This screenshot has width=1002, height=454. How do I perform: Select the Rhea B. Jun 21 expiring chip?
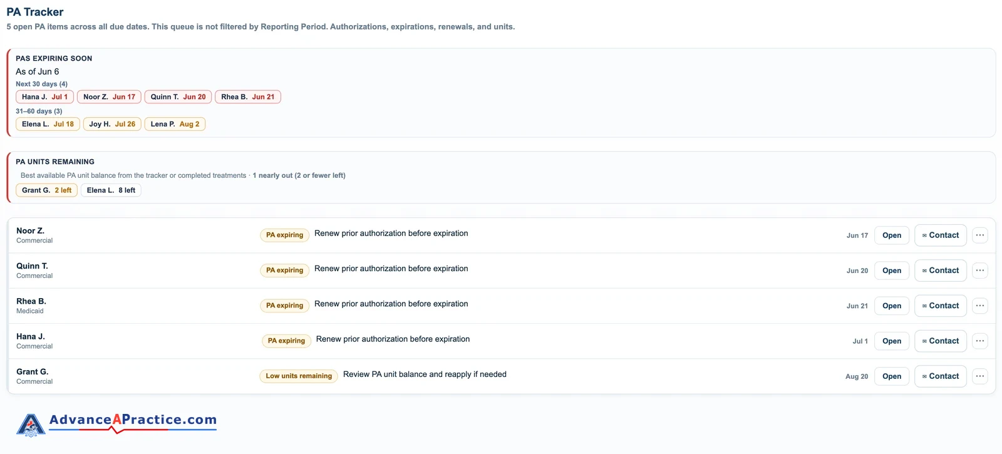pyautogui.click(x=248, y=97)
